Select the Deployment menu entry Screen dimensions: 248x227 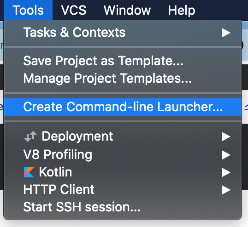pyautogui.click(x=123, y=136)
